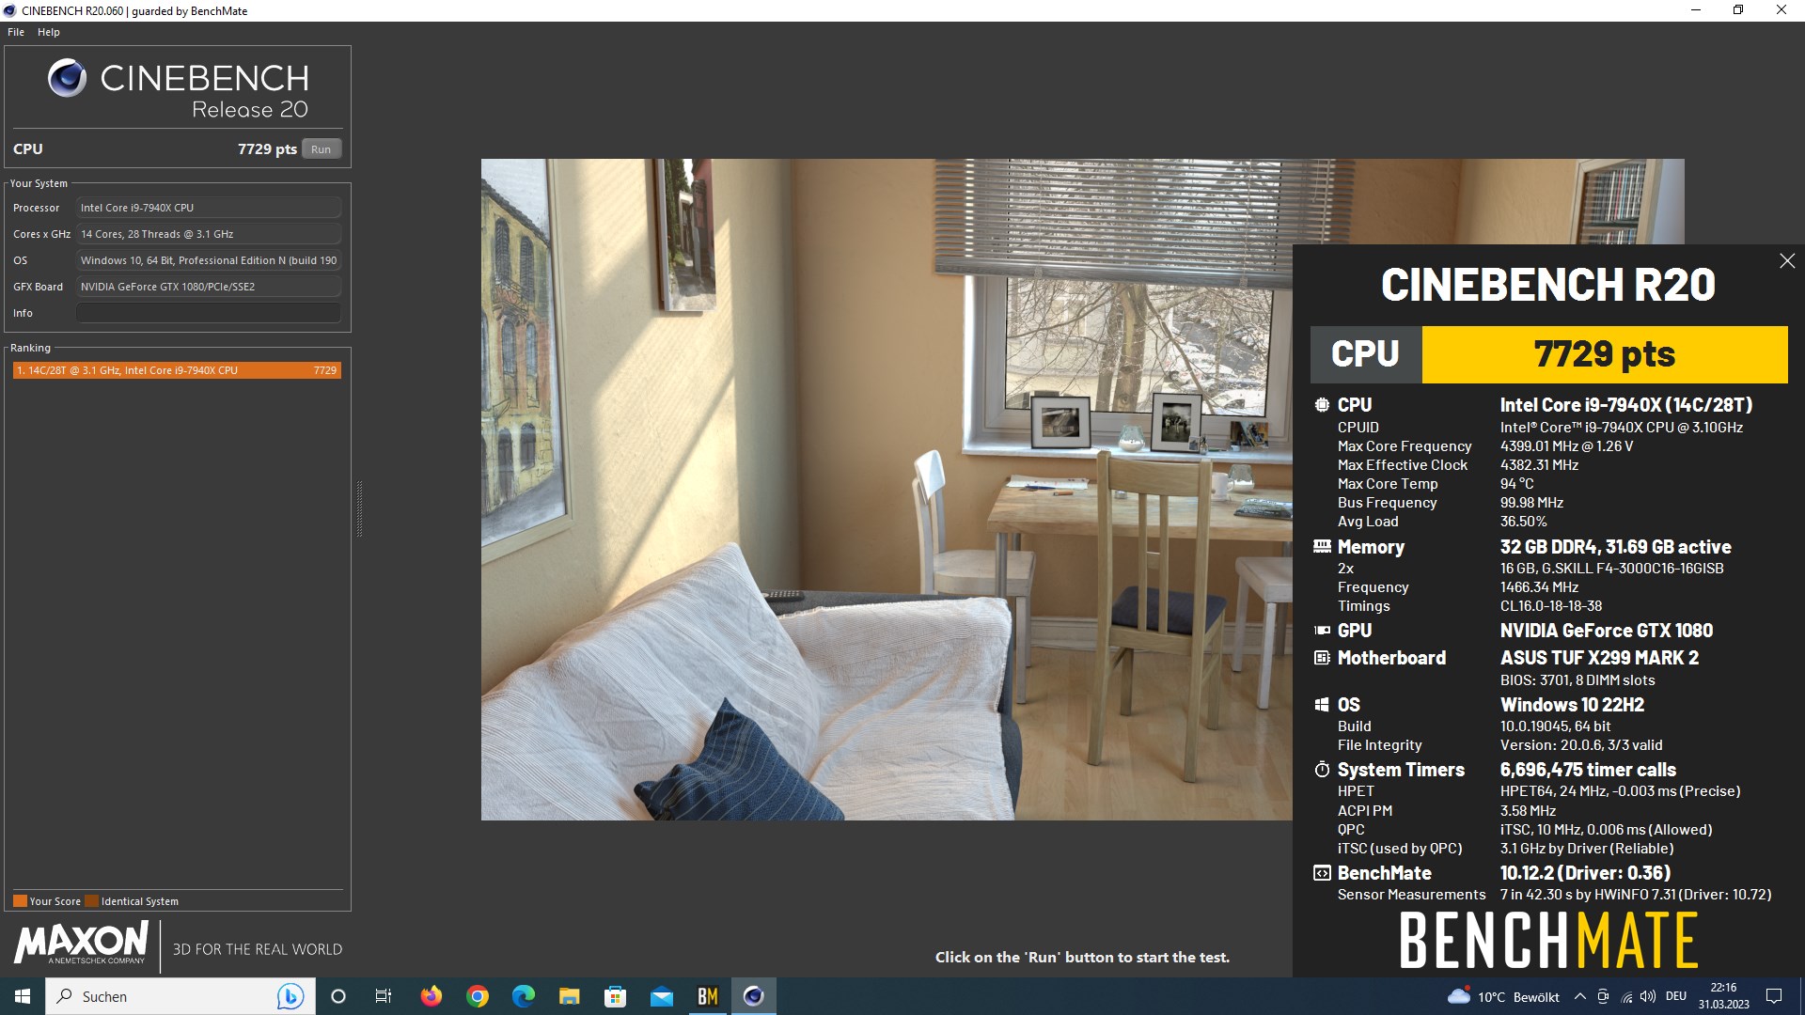Click the BIOS: 3701, 8 DIMM slots text
The width and height of the screenshot is (1805, 1015).
[1577, 680]
